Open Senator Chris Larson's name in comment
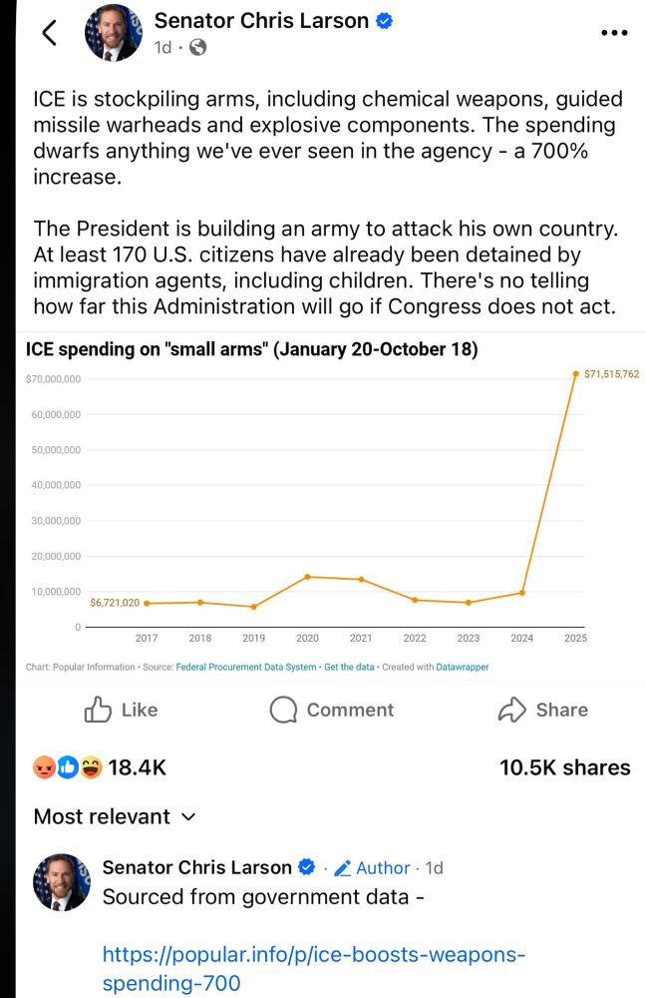The width and height of the screenshot is (646, 998). [x=196, y=867]
